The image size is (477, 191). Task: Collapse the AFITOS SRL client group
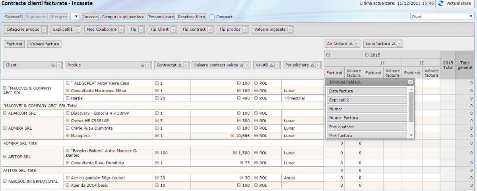[5, 157]
